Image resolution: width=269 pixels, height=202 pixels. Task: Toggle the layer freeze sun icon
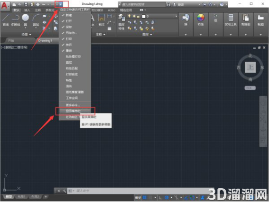coord(134,16)
